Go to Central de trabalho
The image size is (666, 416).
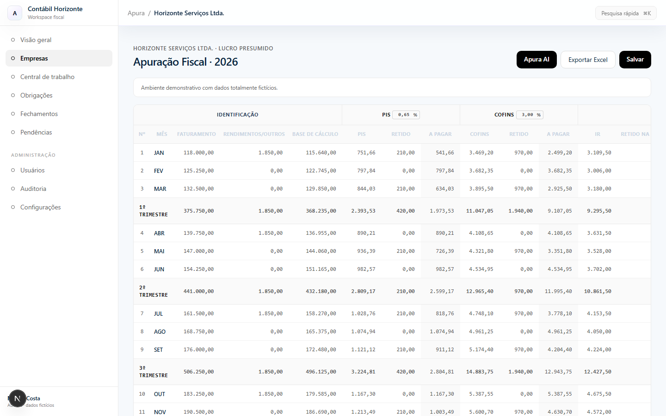pos(59,77)
